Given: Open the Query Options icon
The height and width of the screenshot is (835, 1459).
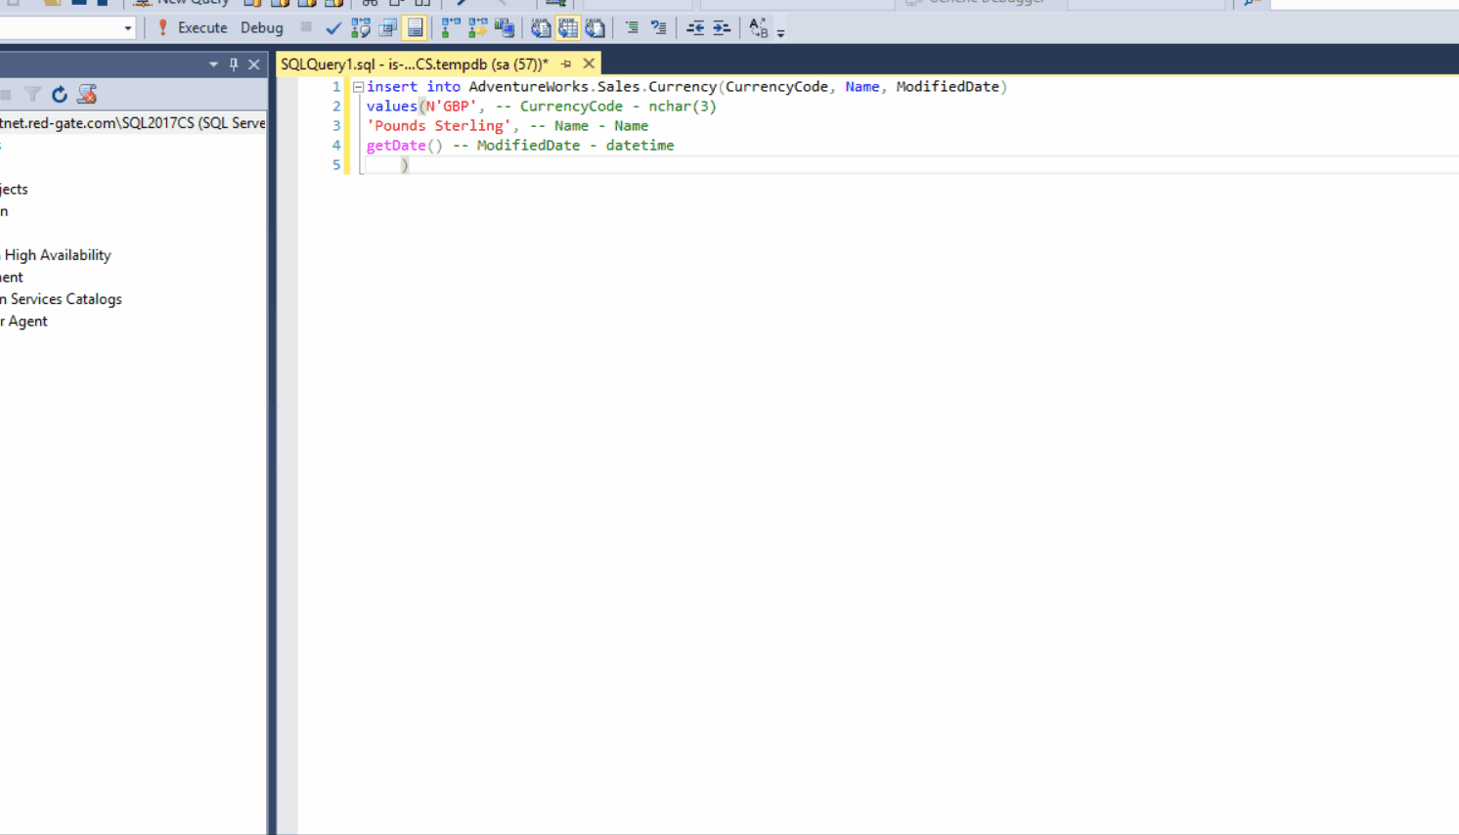Looking at the screenshot, I should tap(388, 28).
